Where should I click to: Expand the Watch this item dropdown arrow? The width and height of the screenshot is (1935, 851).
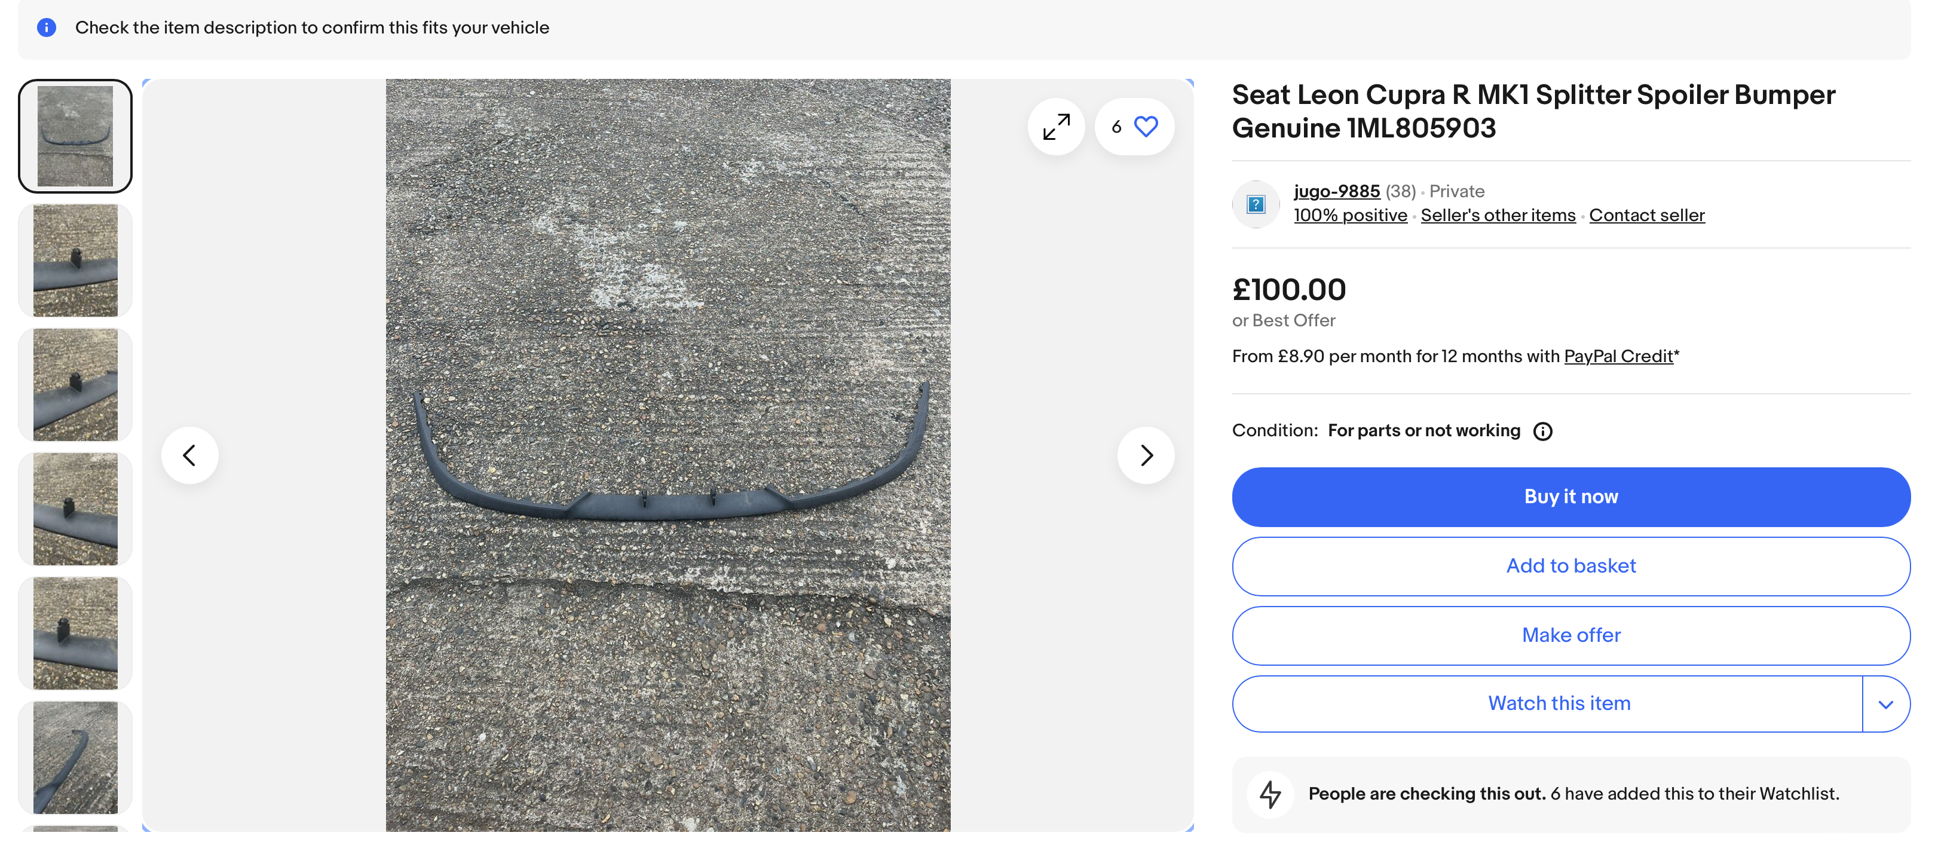tap(1885, 705)
